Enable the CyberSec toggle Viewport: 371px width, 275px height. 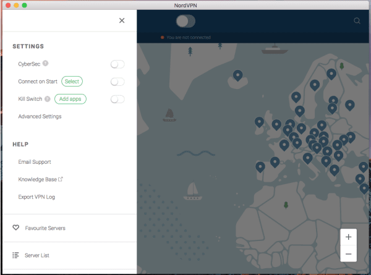[x=117, y=64]
